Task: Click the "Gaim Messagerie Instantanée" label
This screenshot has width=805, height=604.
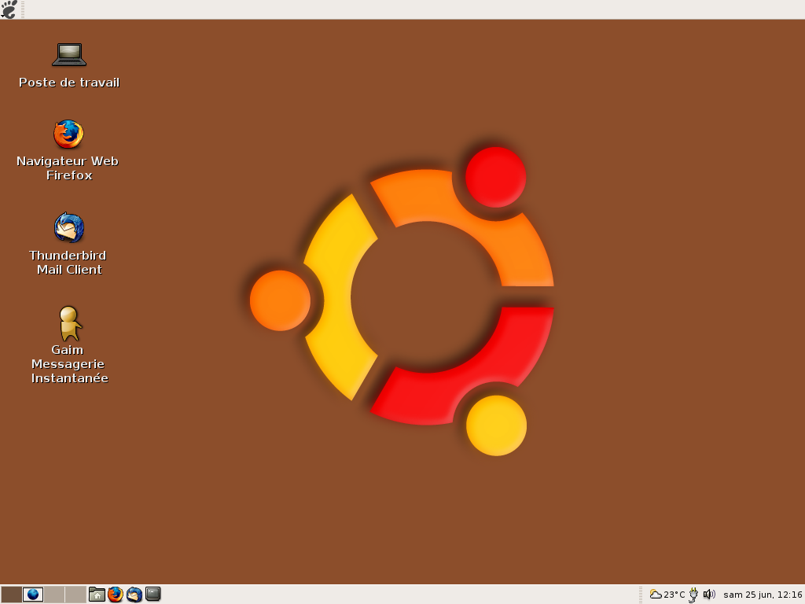Action: [69, 363]
